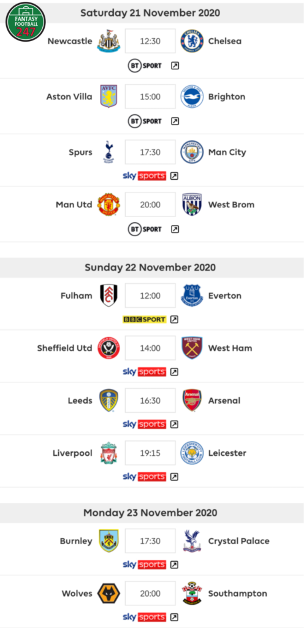Select the Aston Villa crest

108,96
